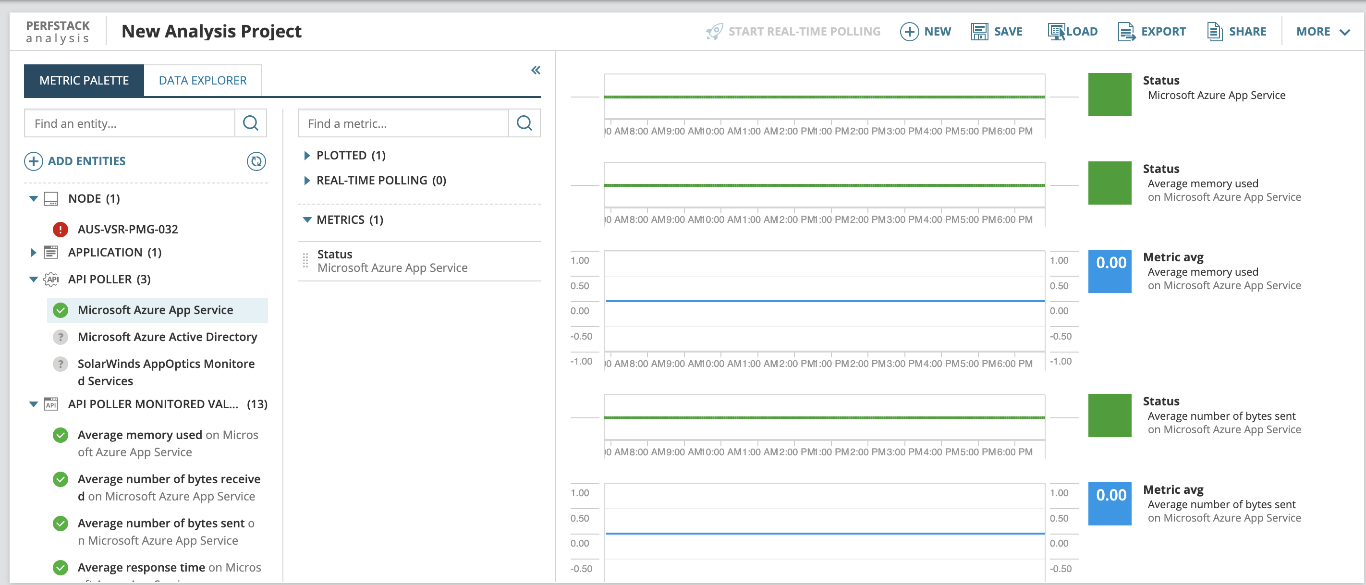The image size is (1366, 585).
Task: Collapse the palette with double-chevron icon
Action: (536, 70)
